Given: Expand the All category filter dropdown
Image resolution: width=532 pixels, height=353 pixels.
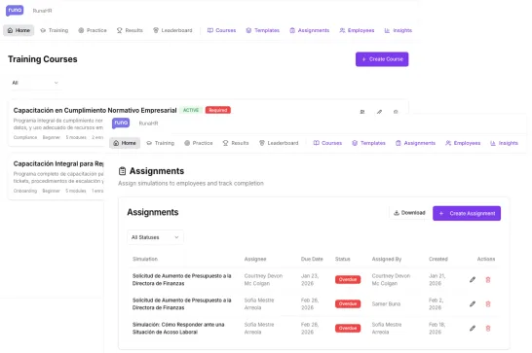Looking at the screenshot, I should 35,83.
